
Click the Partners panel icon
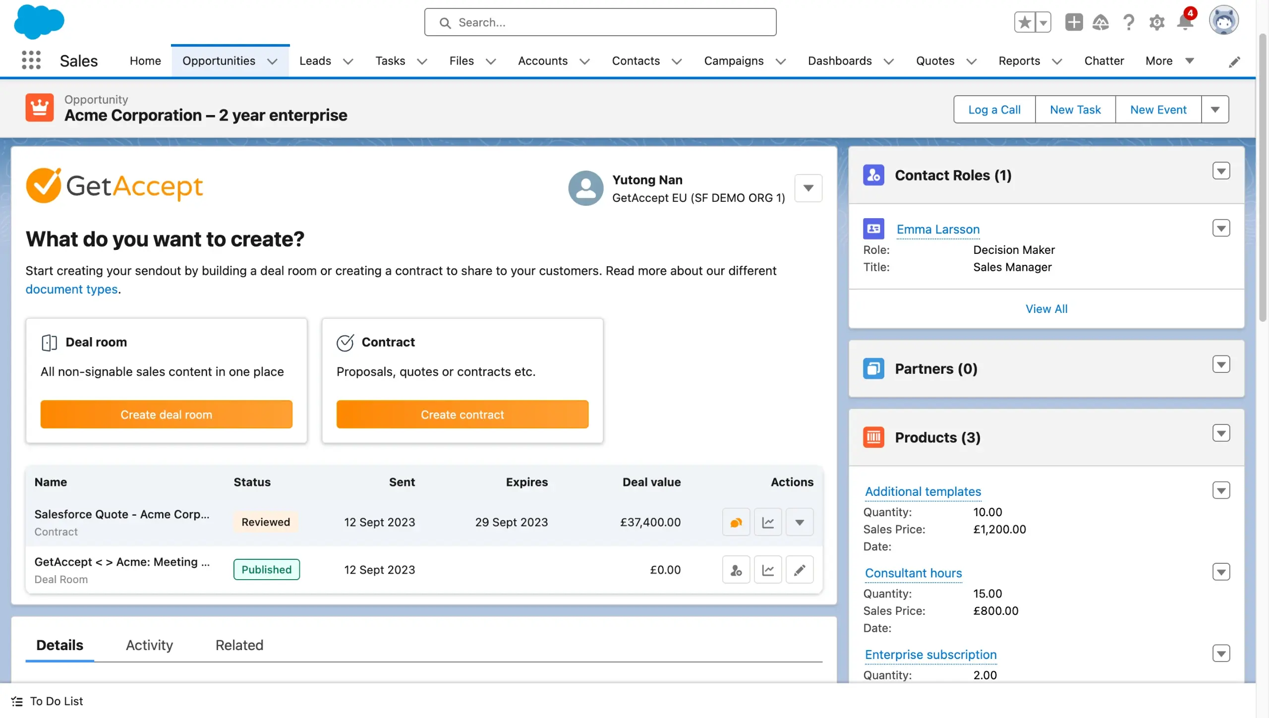(x=873, y=368)
